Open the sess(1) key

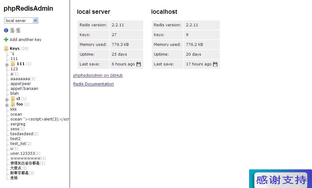coord(17,129)
